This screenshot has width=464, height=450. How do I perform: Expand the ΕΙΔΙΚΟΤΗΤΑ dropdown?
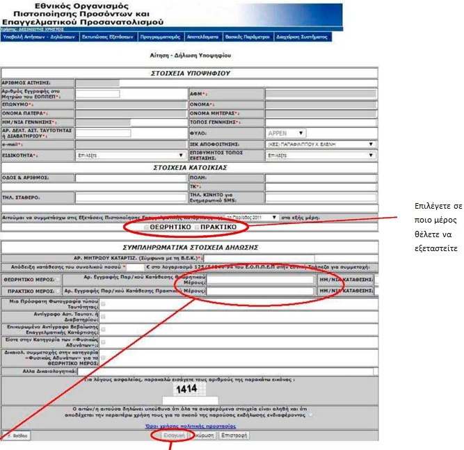click(x=129, y=155)
